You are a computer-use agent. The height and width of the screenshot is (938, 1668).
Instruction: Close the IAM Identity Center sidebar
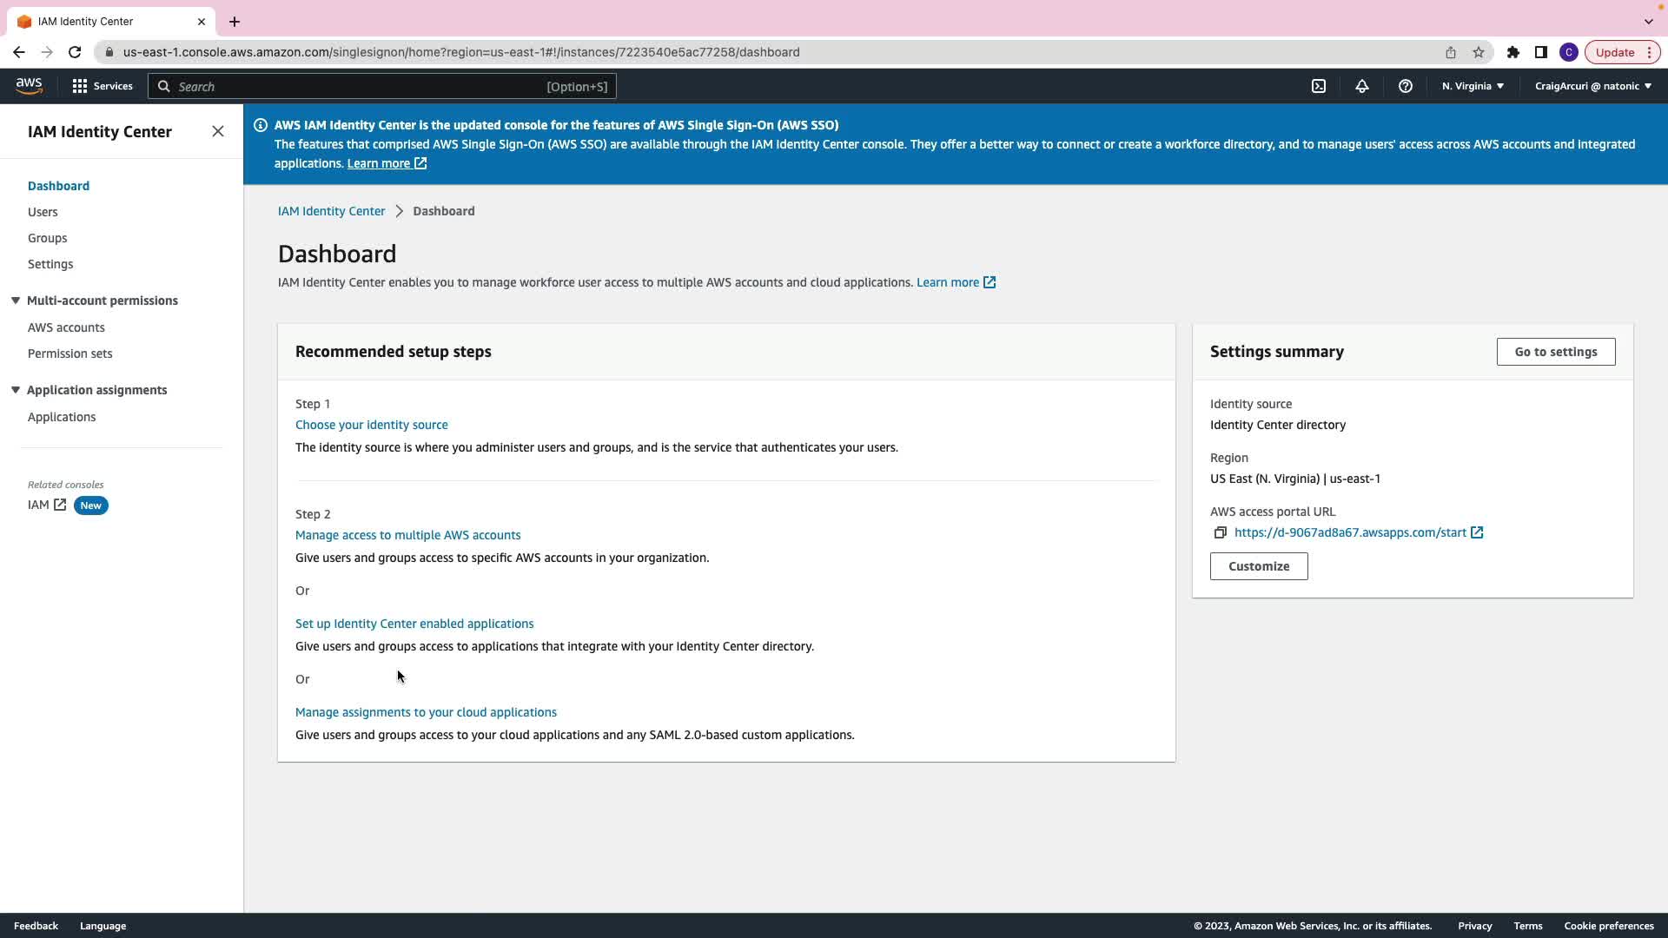217,131
